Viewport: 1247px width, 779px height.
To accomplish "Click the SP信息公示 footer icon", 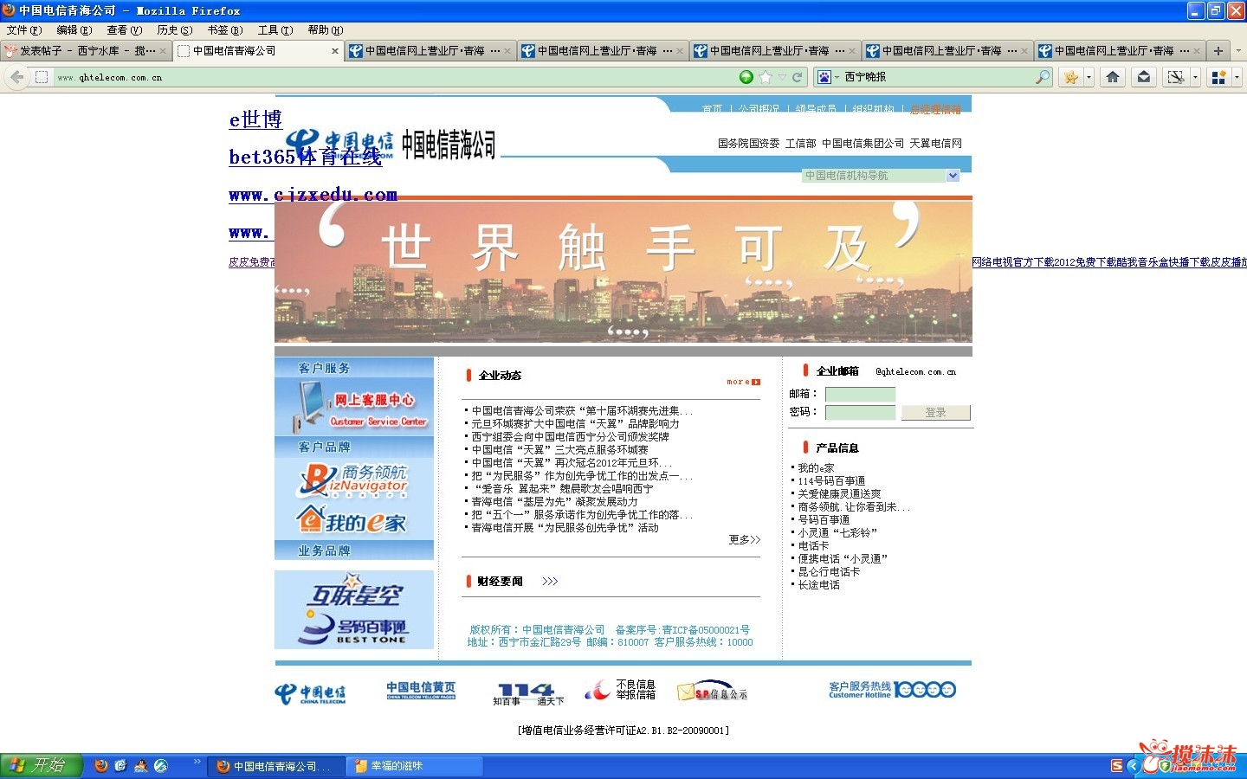I will tap(712, 692).
